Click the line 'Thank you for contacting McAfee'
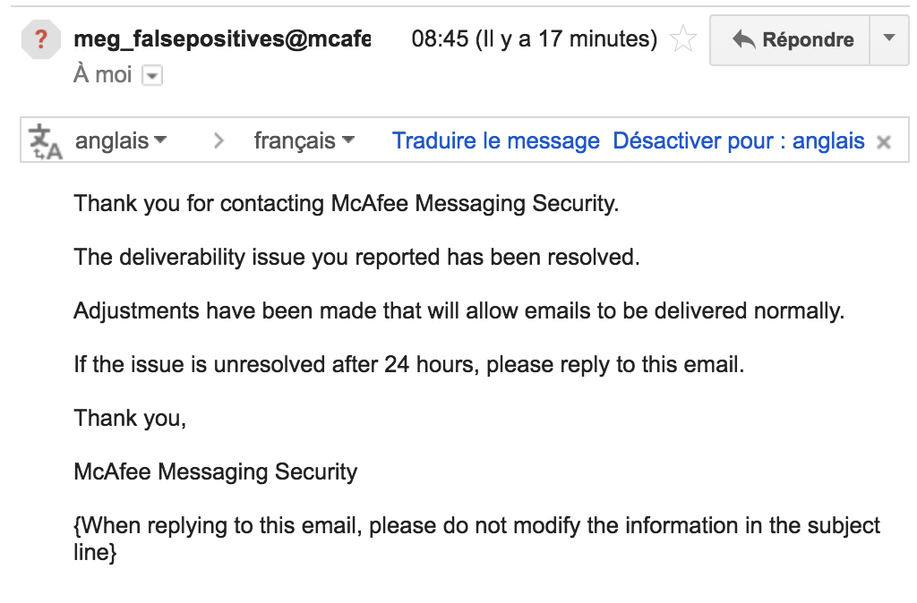The image size is (917, 603). 347,204
